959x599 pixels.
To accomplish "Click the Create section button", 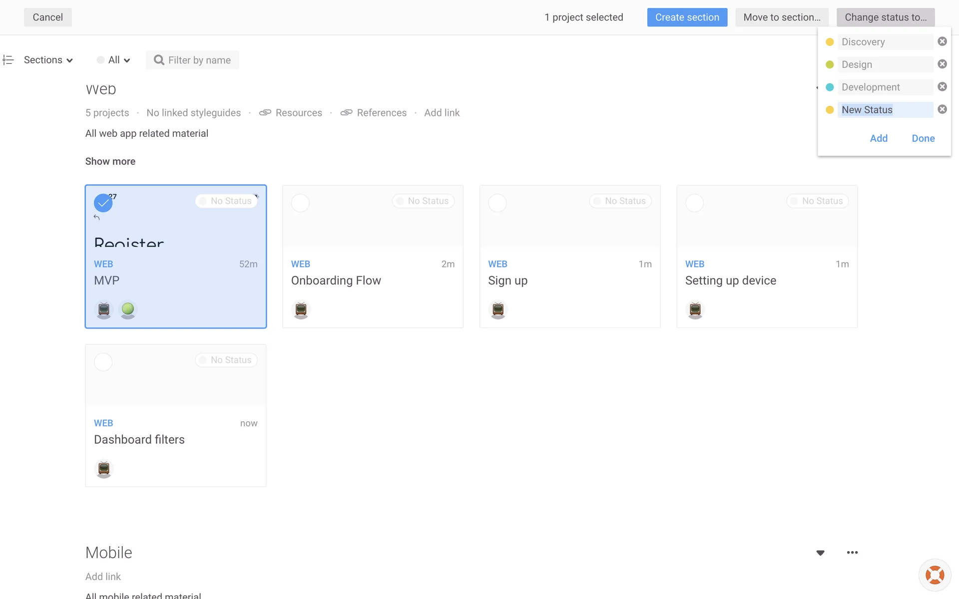I will pyautogui.click(x=687, y=17).
